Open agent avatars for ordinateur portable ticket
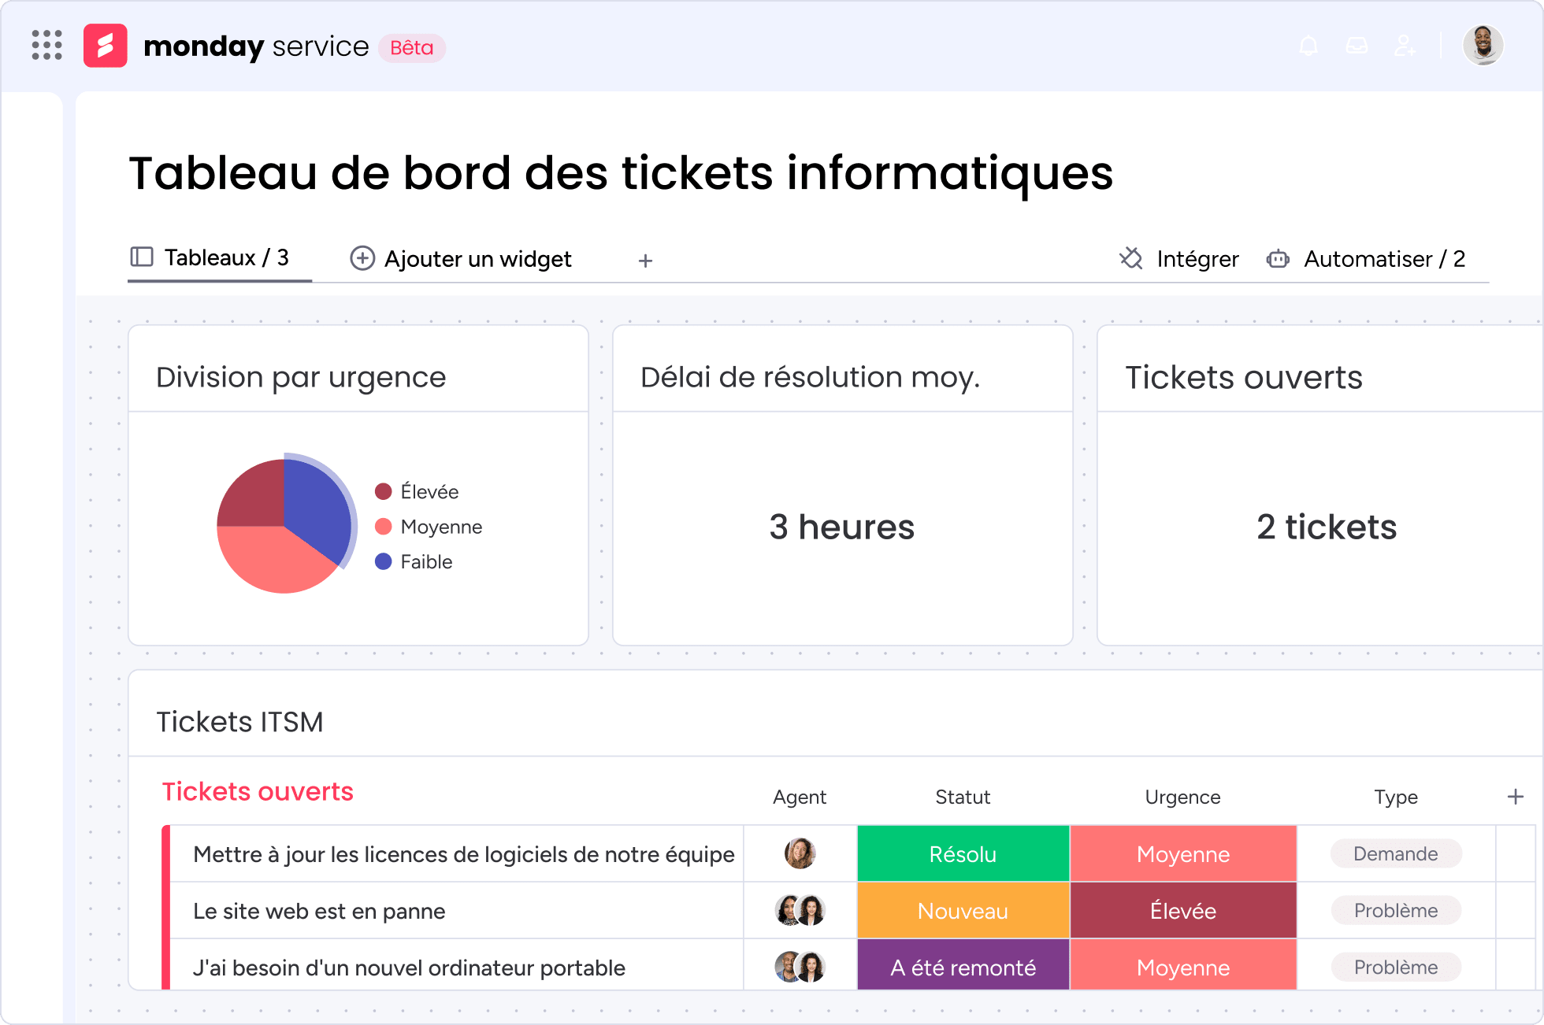 coord(800,967)
